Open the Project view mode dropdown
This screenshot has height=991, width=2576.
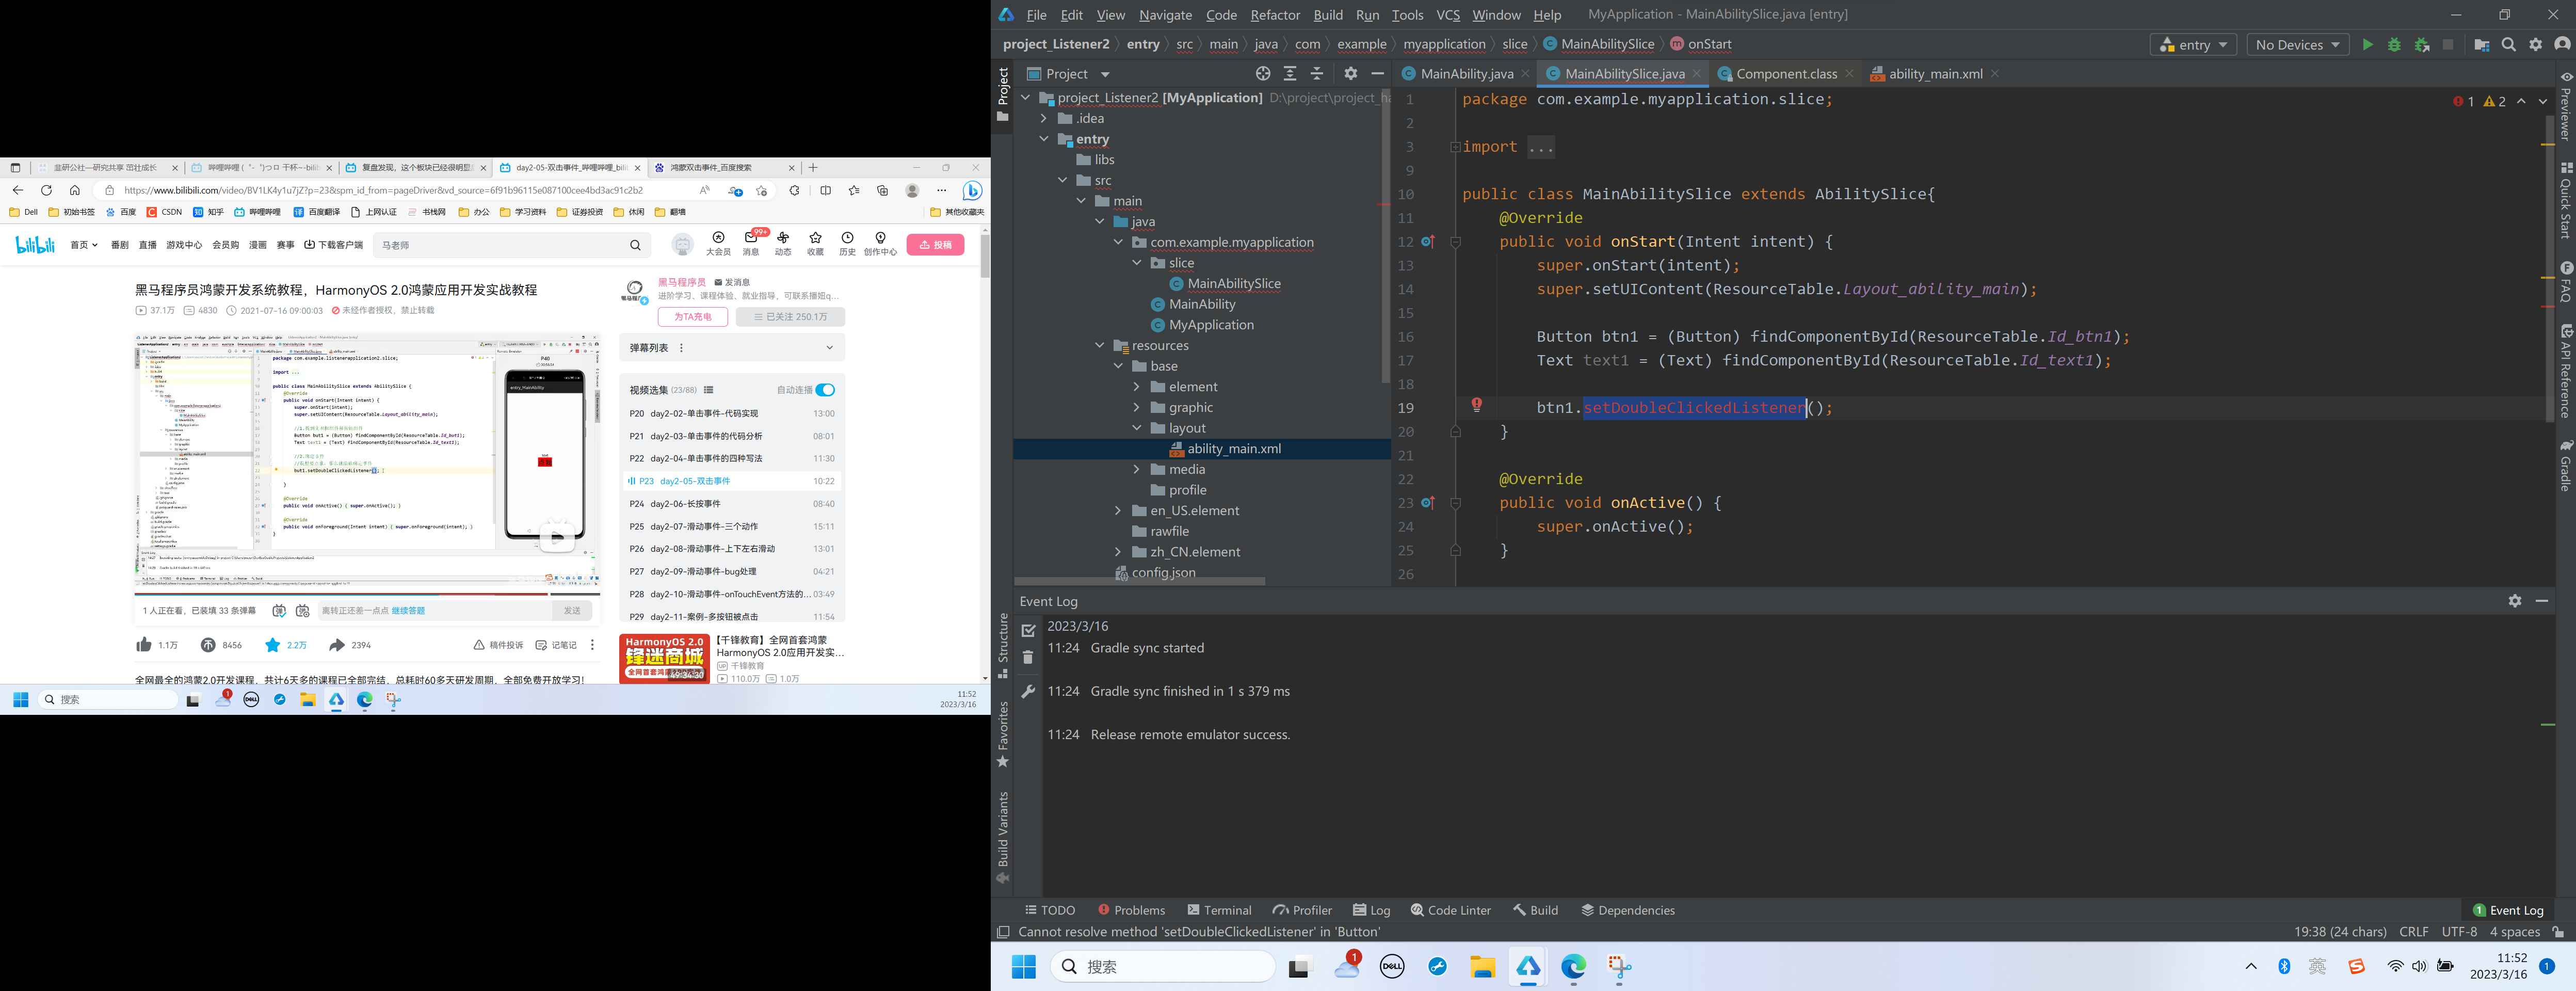point(1105,74)
